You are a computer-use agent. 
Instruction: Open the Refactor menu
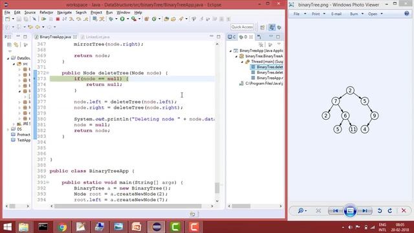46,12
